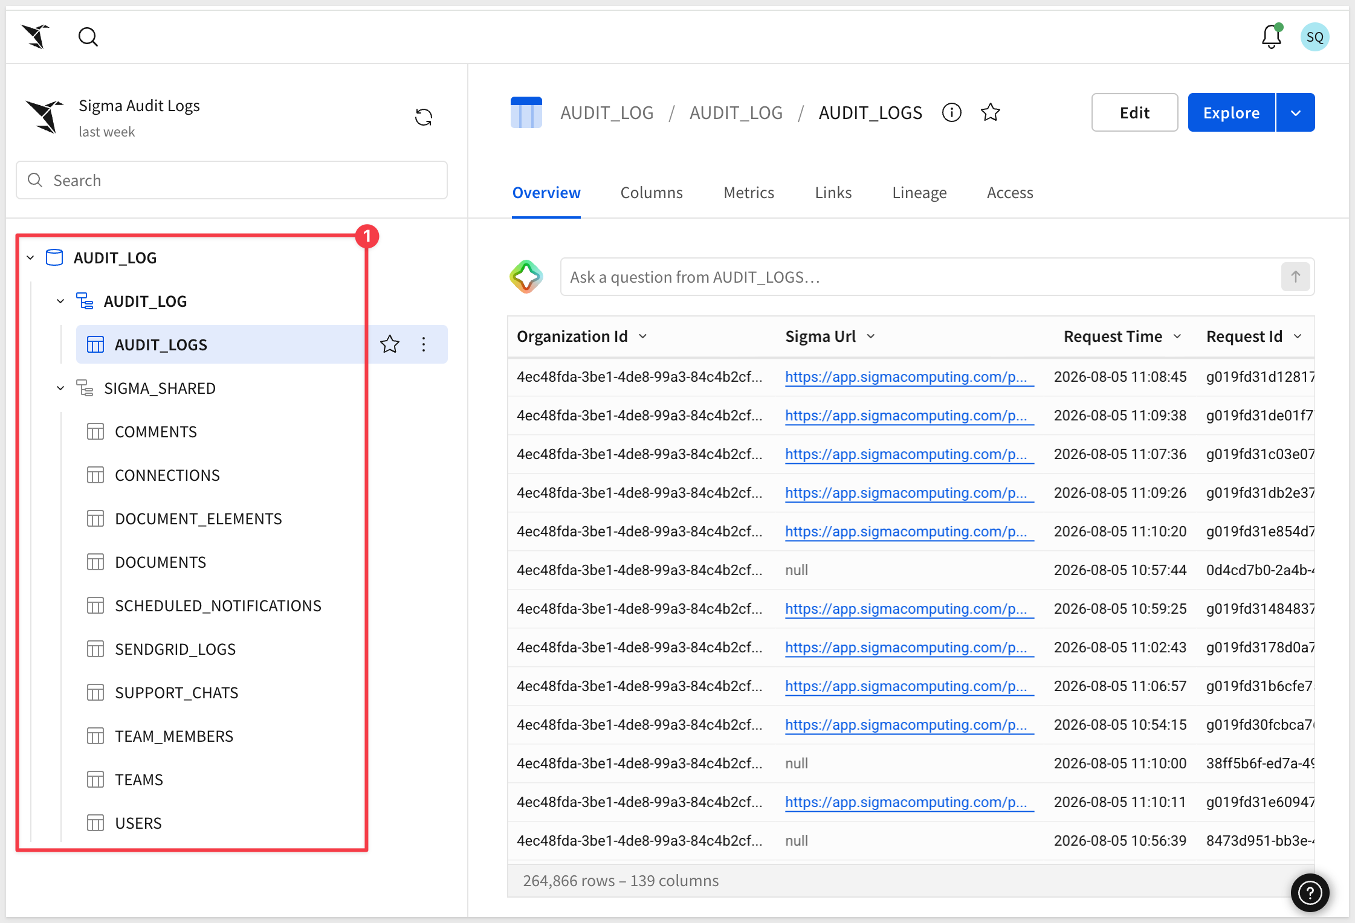
Task: Click the AUDIT_LOGS table icon in tree
Action: [95, 344]
